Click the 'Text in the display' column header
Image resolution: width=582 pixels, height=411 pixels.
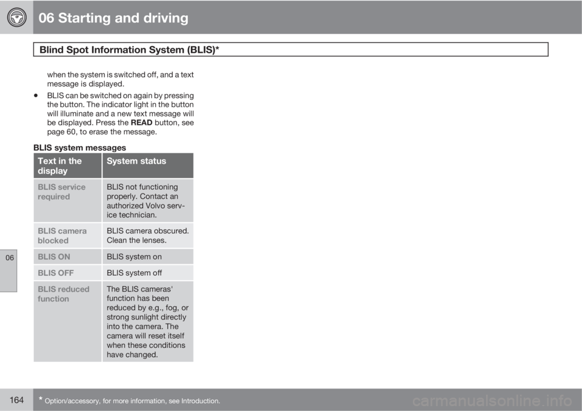[x=67, y=165]
